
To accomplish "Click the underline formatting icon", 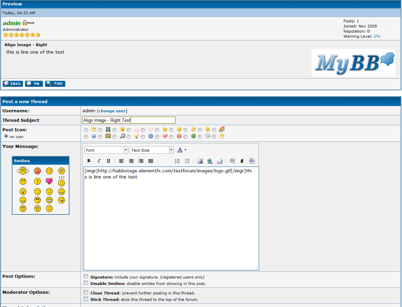I will 108,161.
